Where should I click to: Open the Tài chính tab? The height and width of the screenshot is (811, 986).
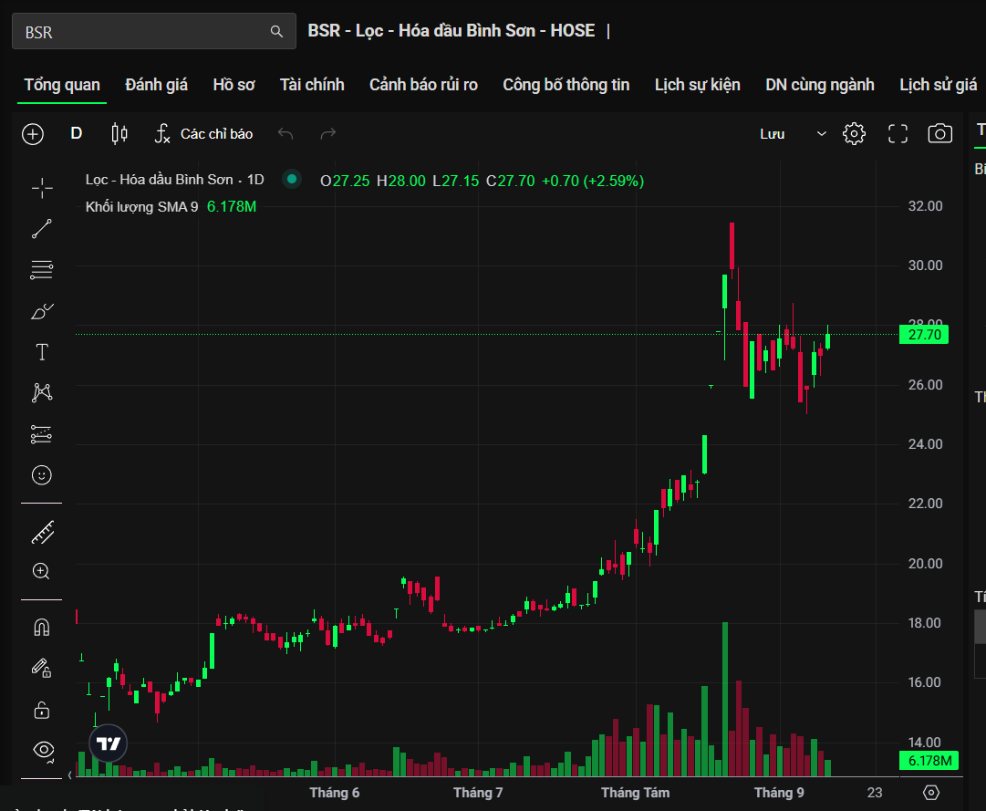point(312,85)
